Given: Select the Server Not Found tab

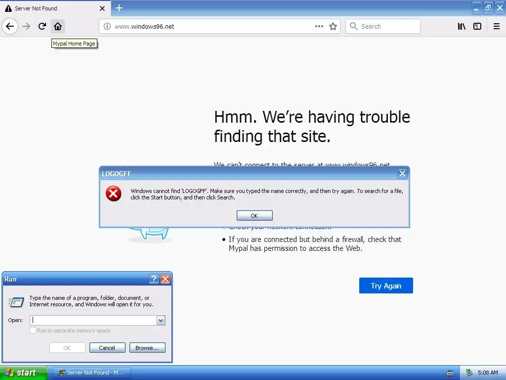Looking at the screenshot, I should coord(55,8).
